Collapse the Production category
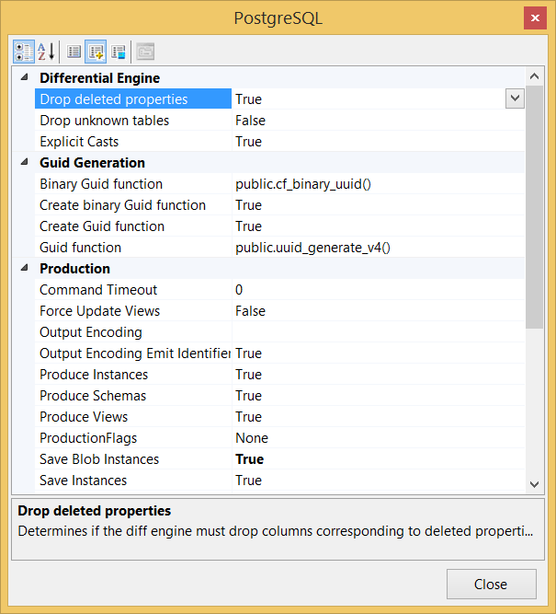The width and height of the screenshot is (556, 614). (23, 269)
